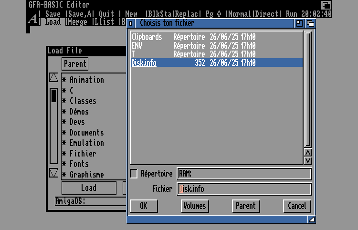The width and height of the screenshot is (358, 230).
Task: Click Load in the editor menu bar
Action: coord(53,22)
